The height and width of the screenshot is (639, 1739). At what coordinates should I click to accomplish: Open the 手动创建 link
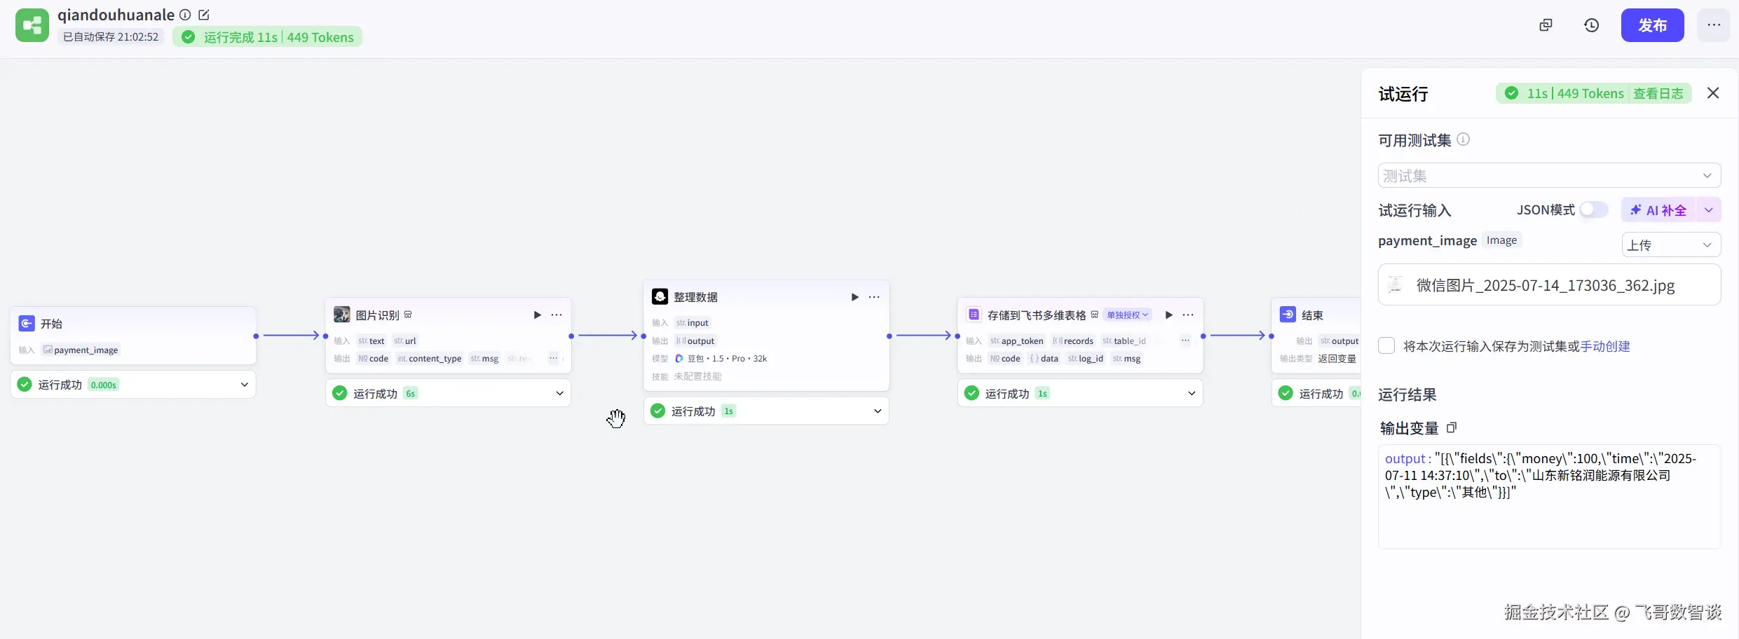[1605, 346]
